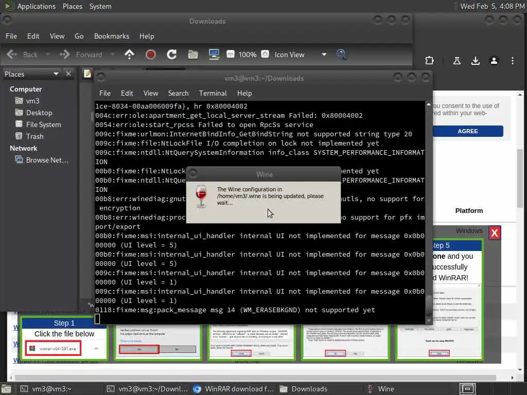Click the AGREE cookie consent button

tap(467, 131)
